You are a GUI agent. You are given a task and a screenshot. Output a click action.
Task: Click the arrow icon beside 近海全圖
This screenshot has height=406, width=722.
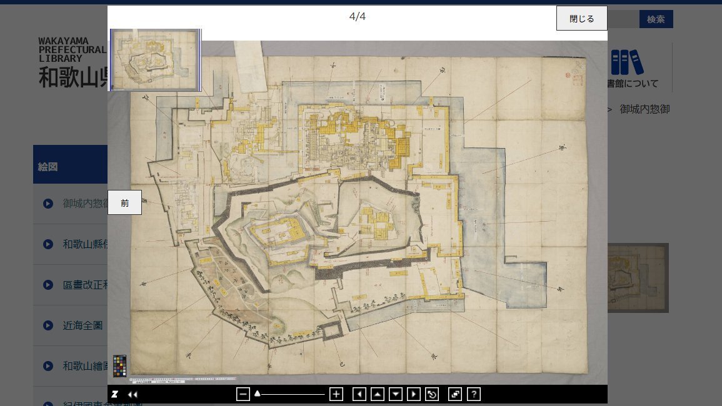pyautogui.click(x=48, y=325)
